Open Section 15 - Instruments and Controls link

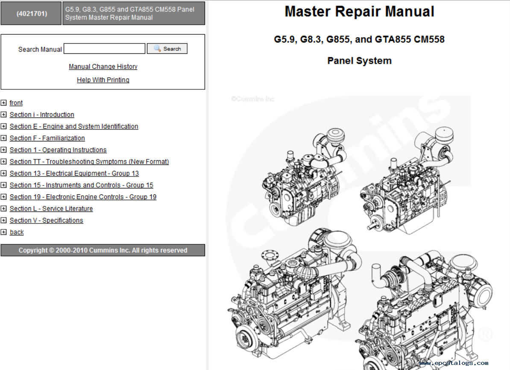click(81, 185)
